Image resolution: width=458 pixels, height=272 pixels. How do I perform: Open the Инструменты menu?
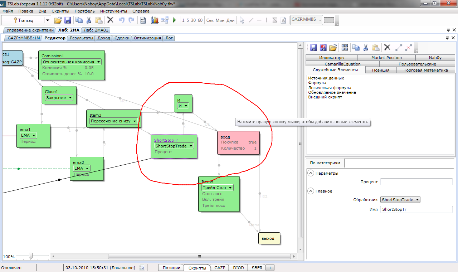[113, 11]
